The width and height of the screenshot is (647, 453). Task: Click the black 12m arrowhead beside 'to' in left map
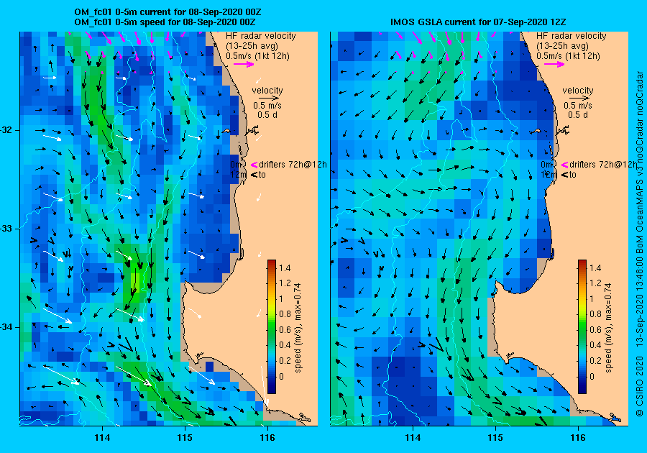(254, 175)
